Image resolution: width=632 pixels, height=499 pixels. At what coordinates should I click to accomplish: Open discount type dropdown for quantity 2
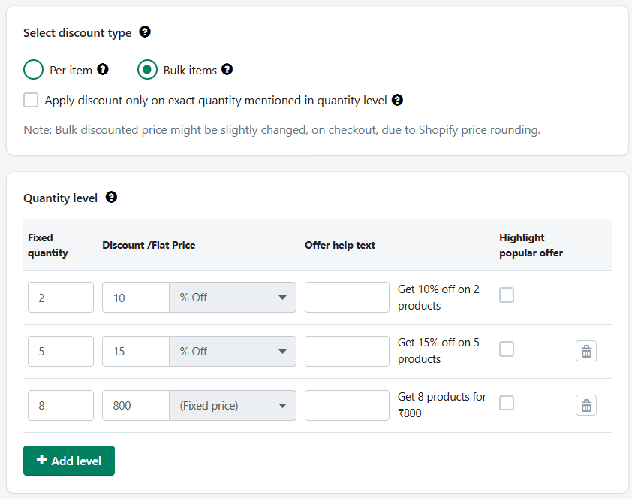coord(233,298)
